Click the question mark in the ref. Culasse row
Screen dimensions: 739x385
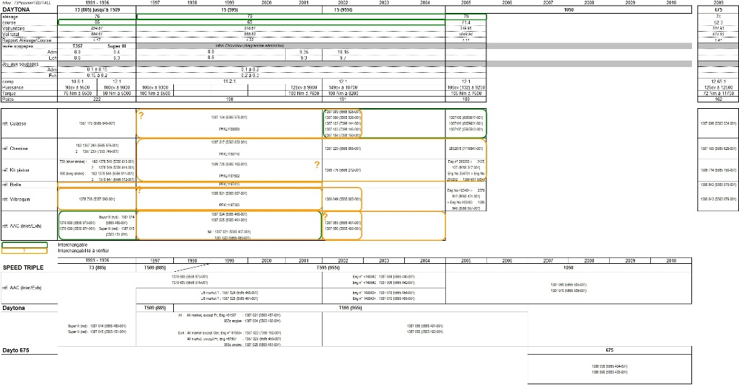(x=141, y=115)
